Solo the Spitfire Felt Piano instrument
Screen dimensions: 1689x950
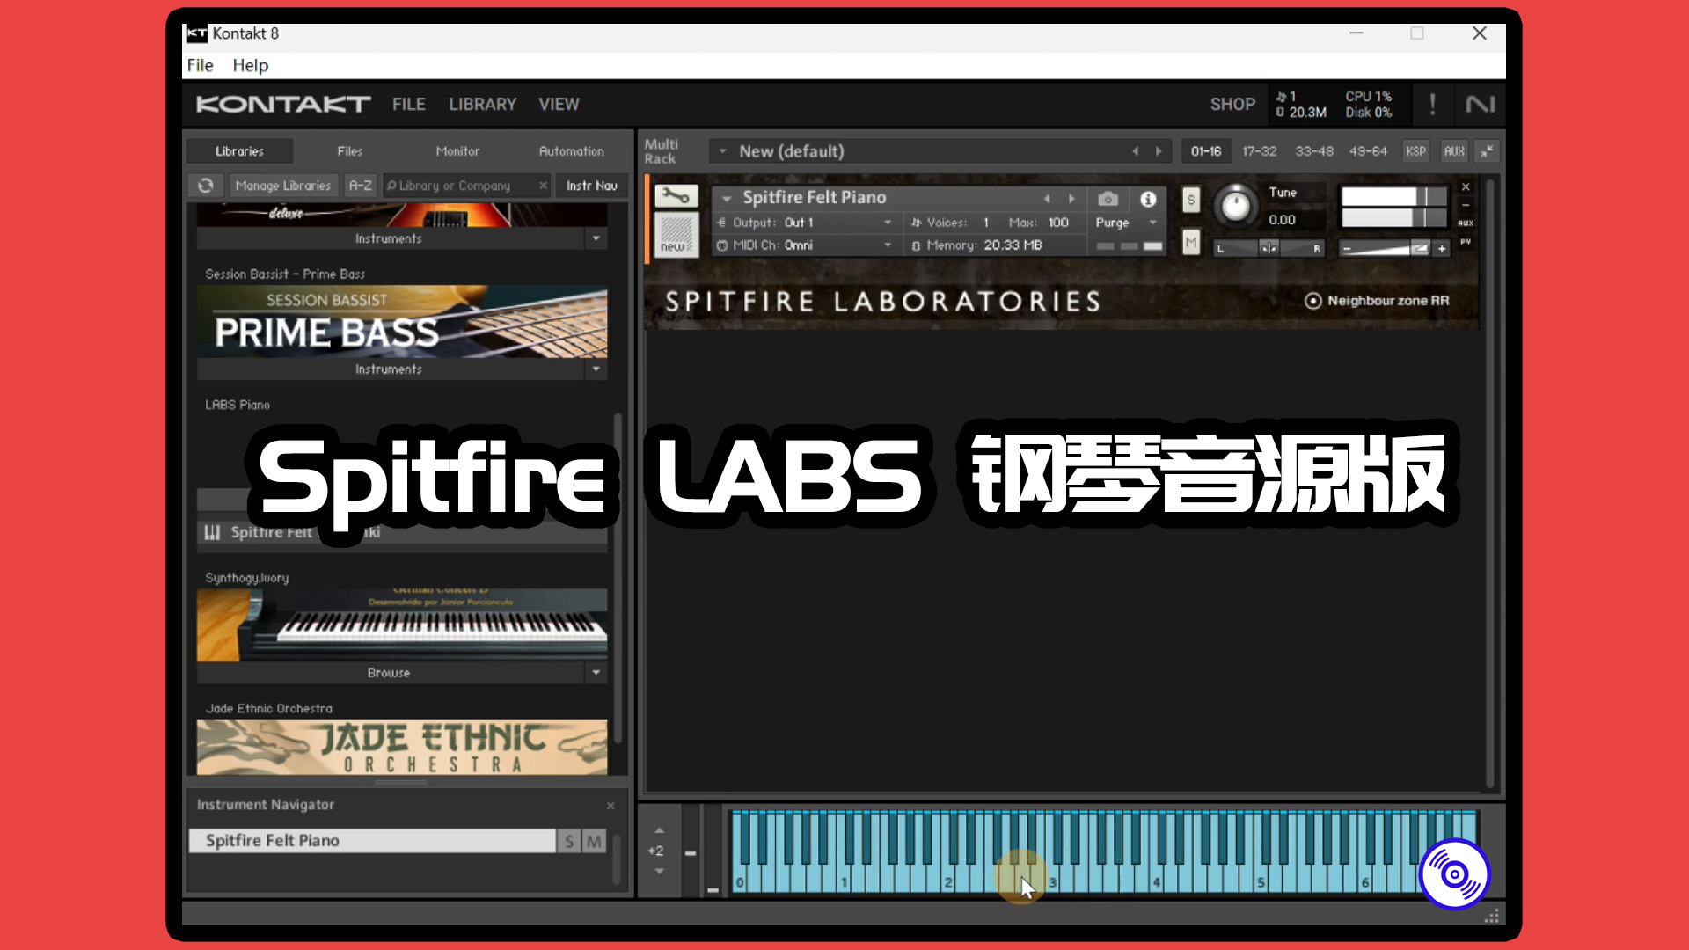click(1191, 200)
